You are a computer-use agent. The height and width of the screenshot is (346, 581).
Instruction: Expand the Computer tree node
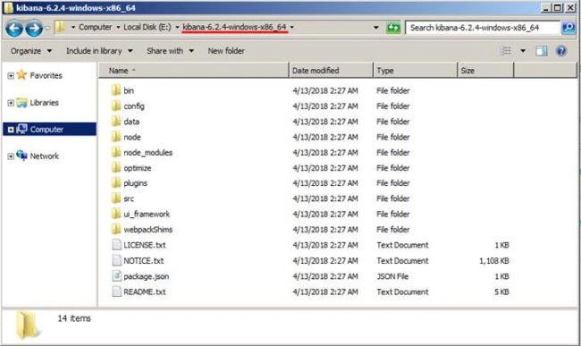click(x=11, y=130)
